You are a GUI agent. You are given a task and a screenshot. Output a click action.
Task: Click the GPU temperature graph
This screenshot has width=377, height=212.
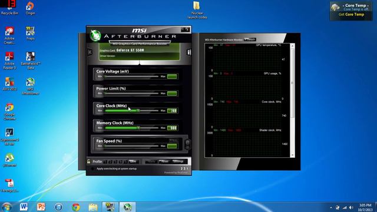coord(247,59)
